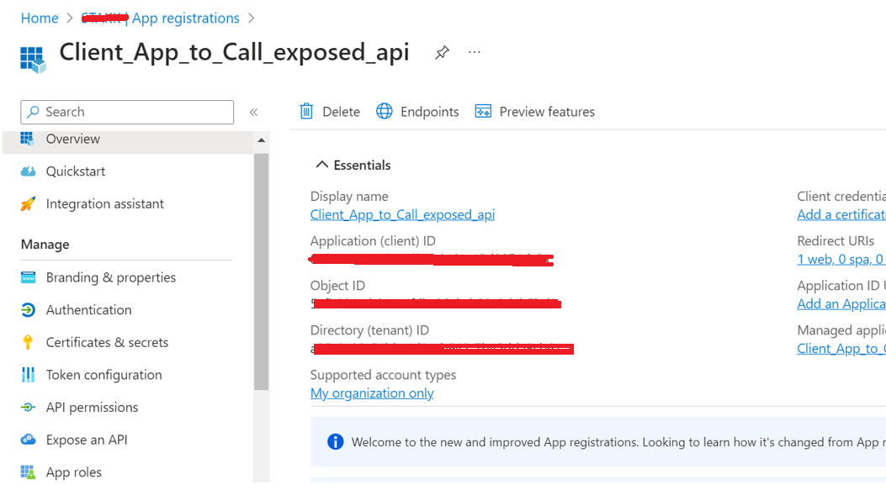Click the Preview features icon
The image size is (886, 490).
pyautogui.click(x=483, y=111)
